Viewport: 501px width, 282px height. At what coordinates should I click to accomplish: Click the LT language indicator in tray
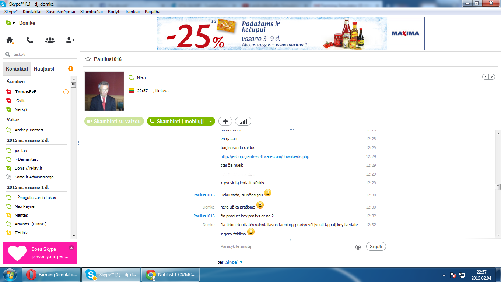point(434,274)
